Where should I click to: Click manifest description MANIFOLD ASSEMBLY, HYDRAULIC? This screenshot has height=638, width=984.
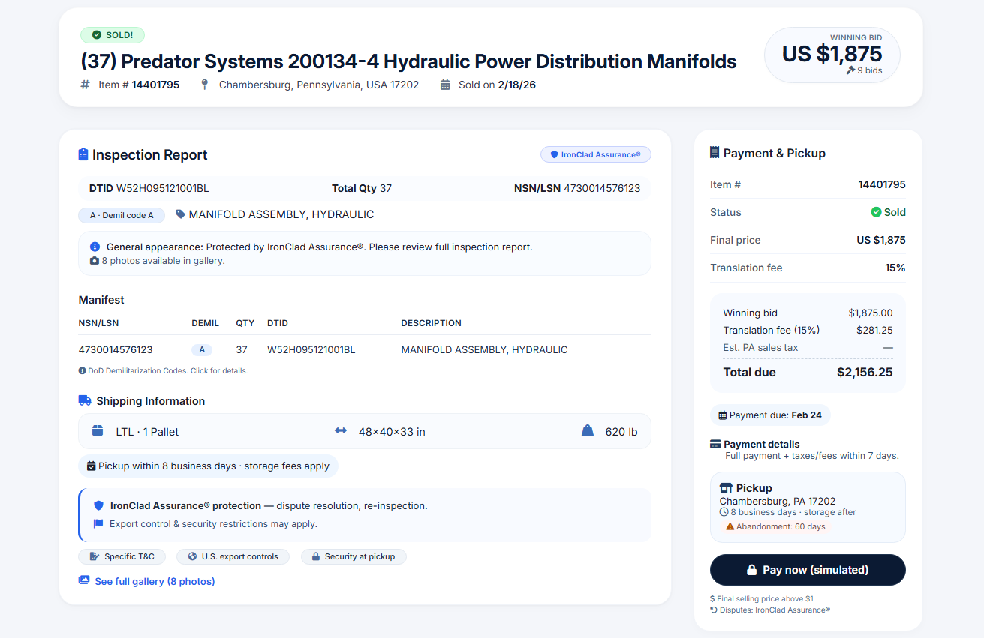coord(484,349)
